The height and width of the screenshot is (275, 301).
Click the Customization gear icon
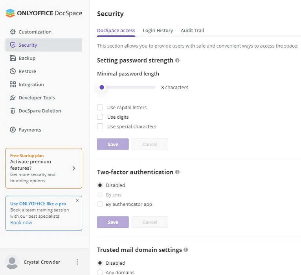[x=13, y=32]
